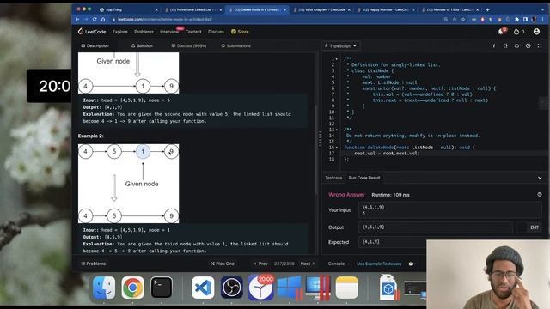Open Discuss in the top navigation

tap(216, 32)
